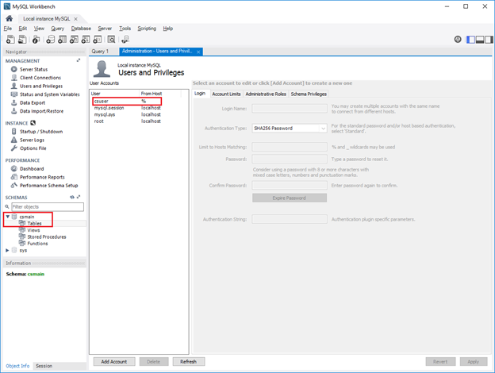495x373 pixels.
Task: Switch to the Query 1 tab
Action: [x=100, y=51]
